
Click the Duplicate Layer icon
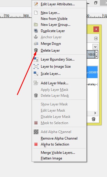[x=36, y=31]
